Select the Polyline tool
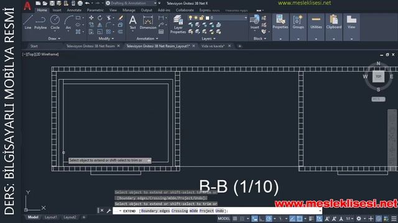 pyautogui.click(x=40, y=22)
